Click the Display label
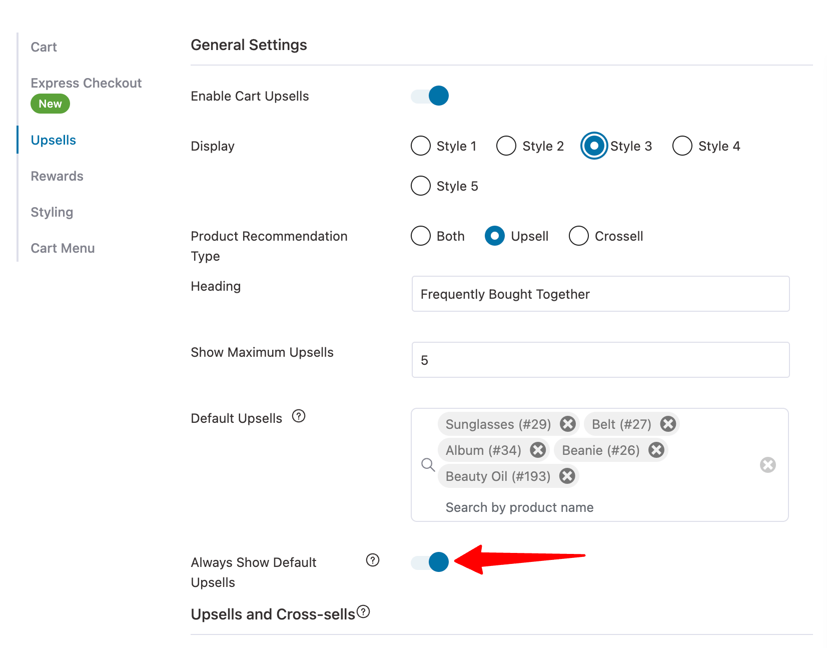Image resolution: width=827 pixels, height=648 pixels. click(x=213, y=146)
